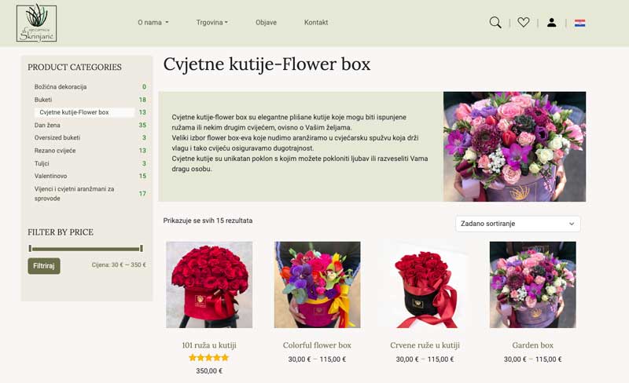Click the maximum price slider handle
Viewport: 629px width, 383px height.
point(142,249)
